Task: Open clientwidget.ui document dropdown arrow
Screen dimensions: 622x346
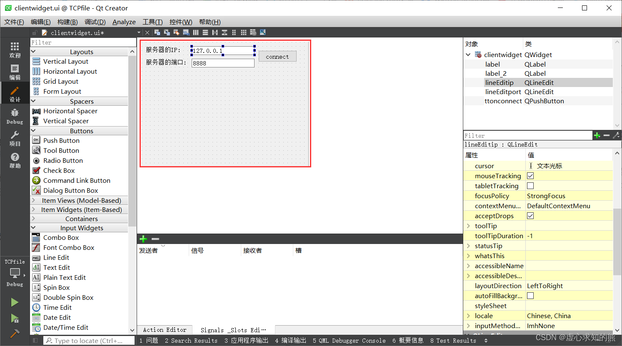Action: click(x=139, y=32)
